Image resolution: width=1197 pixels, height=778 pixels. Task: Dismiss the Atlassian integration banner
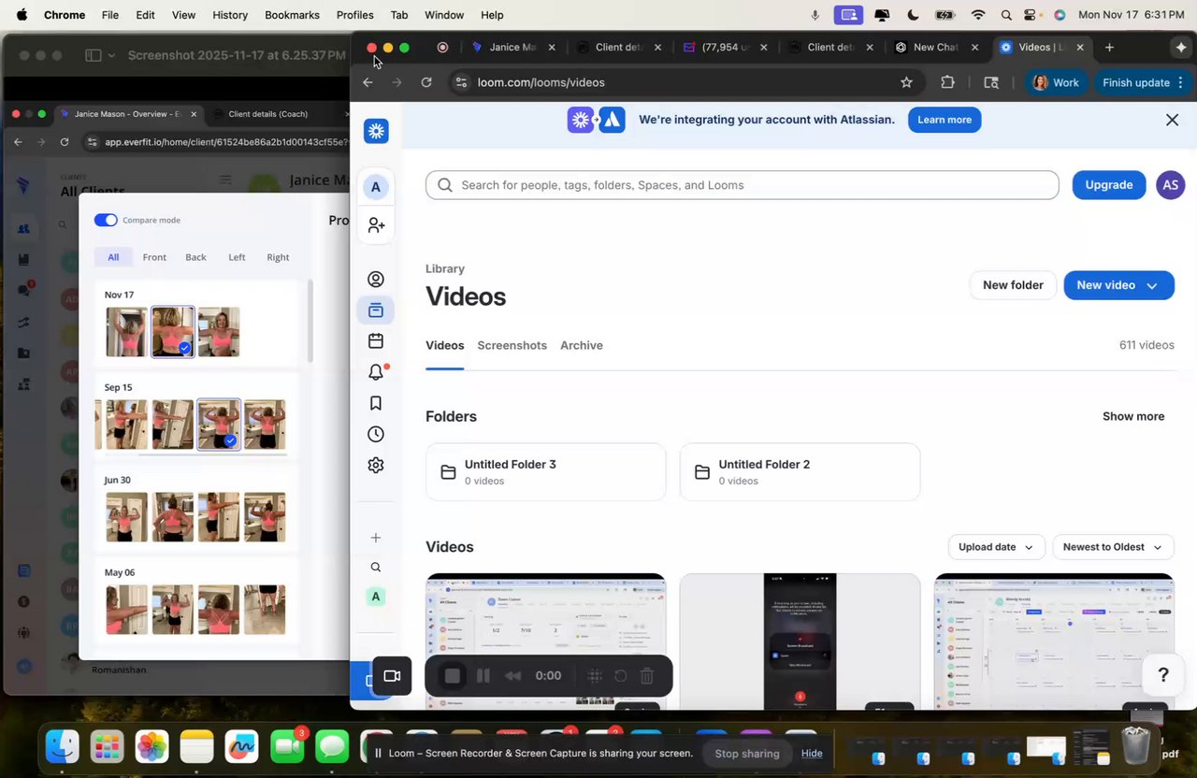[x=1172, y=120]
